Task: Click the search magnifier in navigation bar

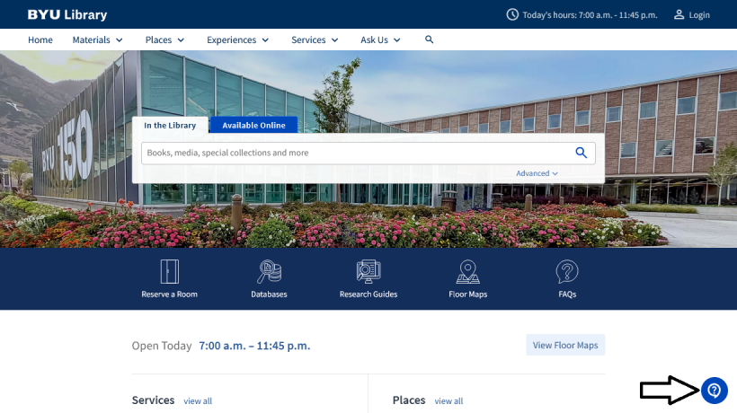Action: click(430, 40)
